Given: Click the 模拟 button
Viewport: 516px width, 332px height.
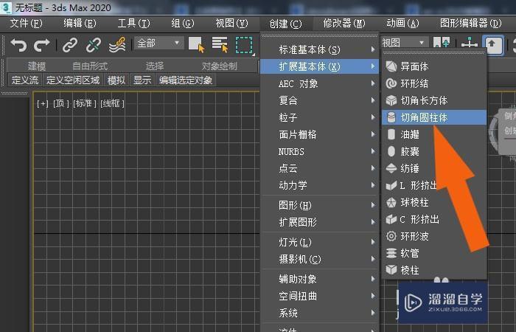Looking at the screenshot, I should [x=116, y=80].
